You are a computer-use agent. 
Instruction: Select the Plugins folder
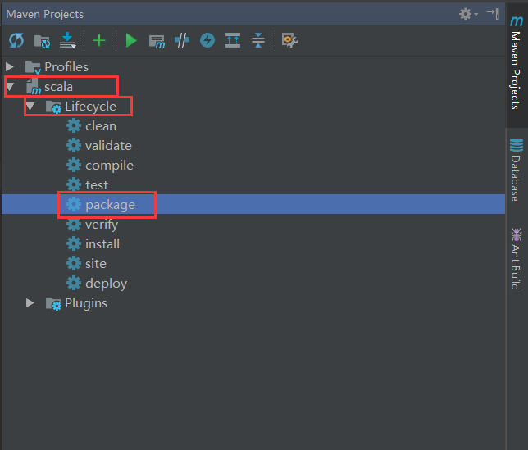pos(86,303)
